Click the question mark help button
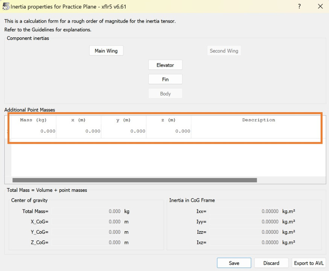The image size is (329, 271). point(299,6)
